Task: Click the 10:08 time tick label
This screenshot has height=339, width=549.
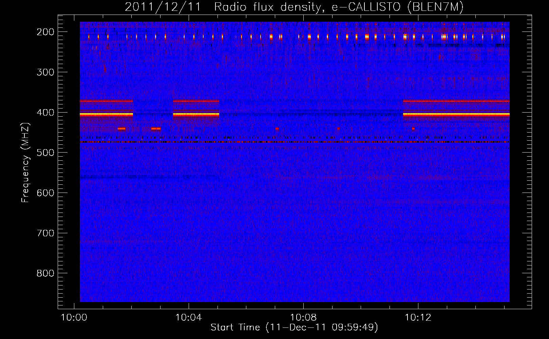Action: coord(303,318)
